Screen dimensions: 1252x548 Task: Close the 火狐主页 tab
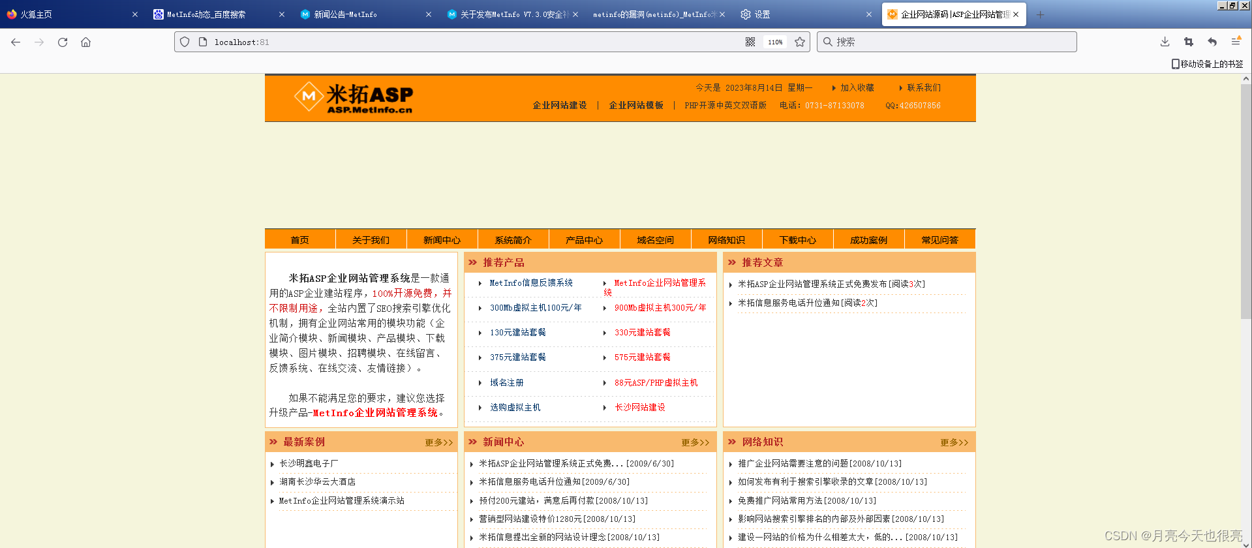point(135,14)
